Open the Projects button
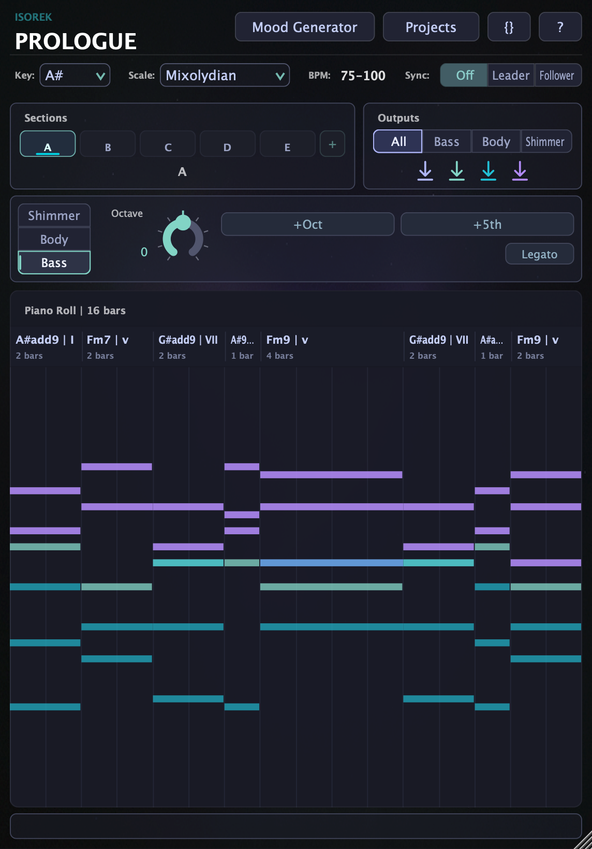This screenshot has width=592, height=849. pos(431,27)
